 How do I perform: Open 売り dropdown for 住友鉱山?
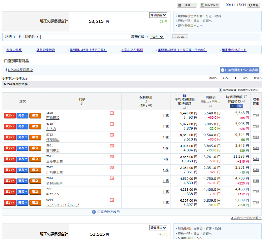(x=22, y=137)
